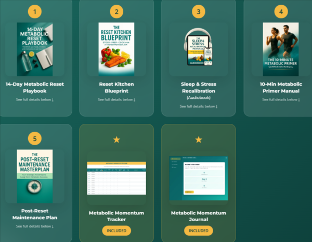This screenshot has height=242, width=312.
Task: View the Metabolic Momentum Journal app preview
Action: pos(199,179)
